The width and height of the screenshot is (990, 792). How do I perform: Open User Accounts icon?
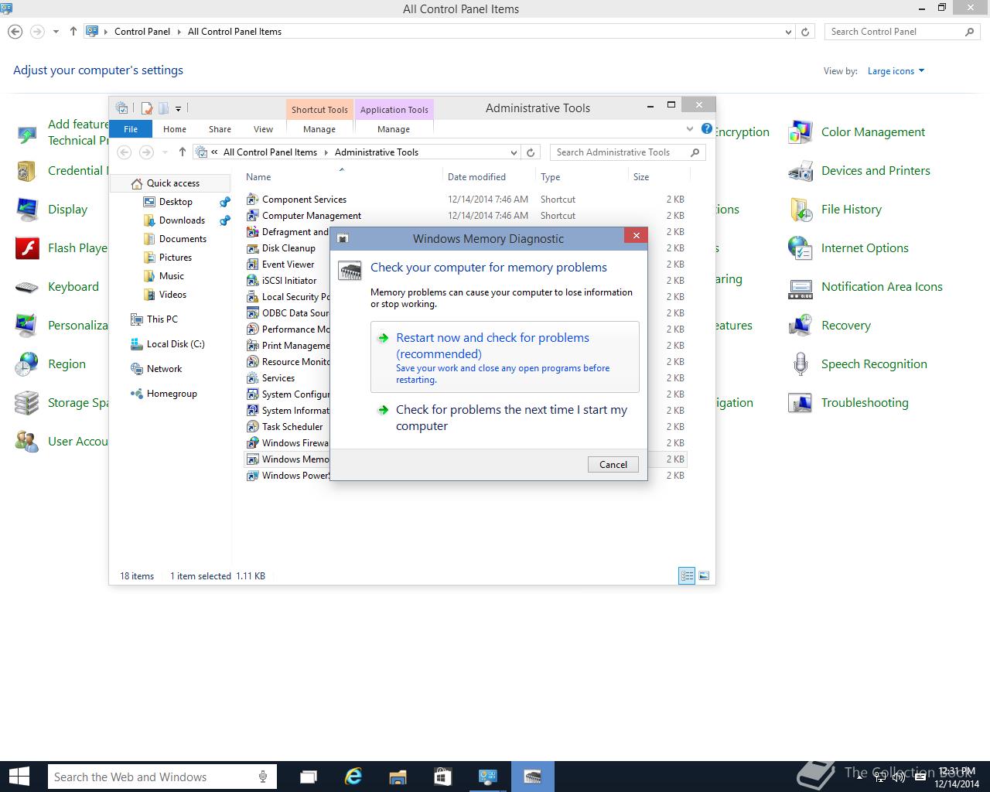[x=27, y=442]
